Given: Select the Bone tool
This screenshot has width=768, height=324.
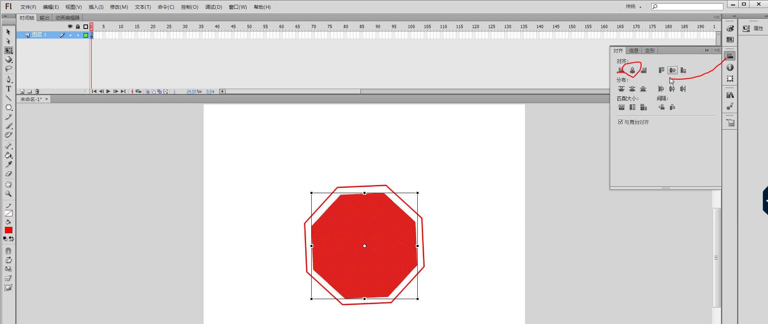Looking at the screenshot, I should coord(8,146).
